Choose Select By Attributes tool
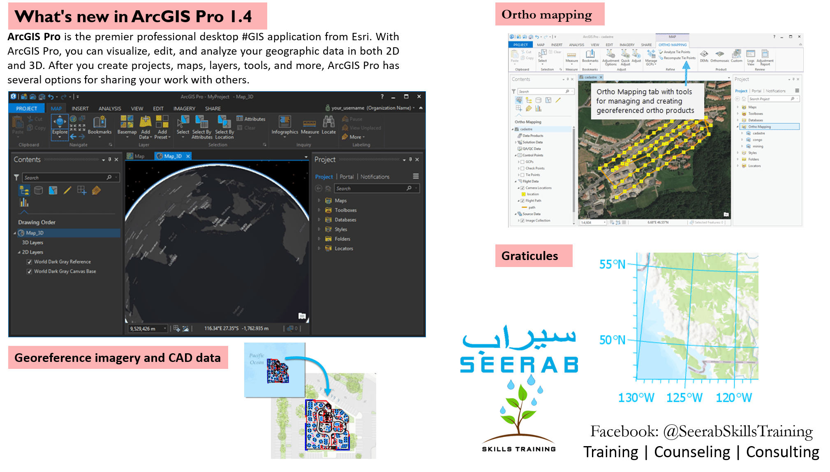This screenshot has height=472, width=830. click(201, 127)
